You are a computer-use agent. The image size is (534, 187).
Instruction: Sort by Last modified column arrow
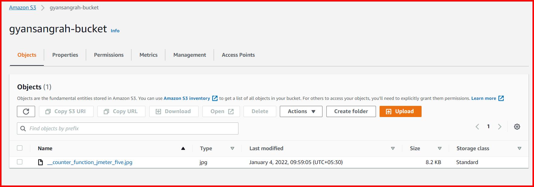tap(393, 148)
